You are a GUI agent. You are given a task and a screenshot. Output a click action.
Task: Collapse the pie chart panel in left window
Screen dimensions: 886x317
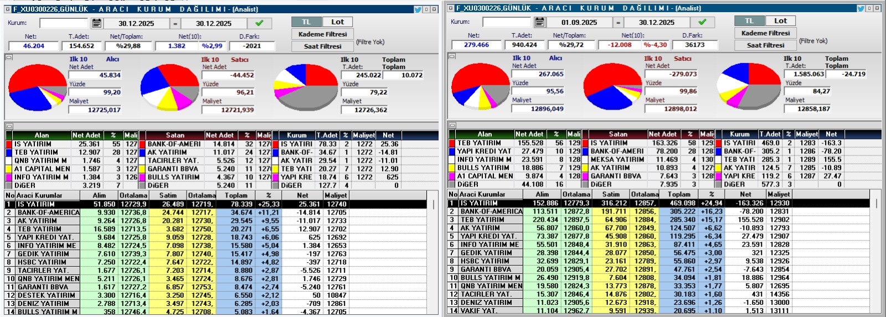pos(9,57)
